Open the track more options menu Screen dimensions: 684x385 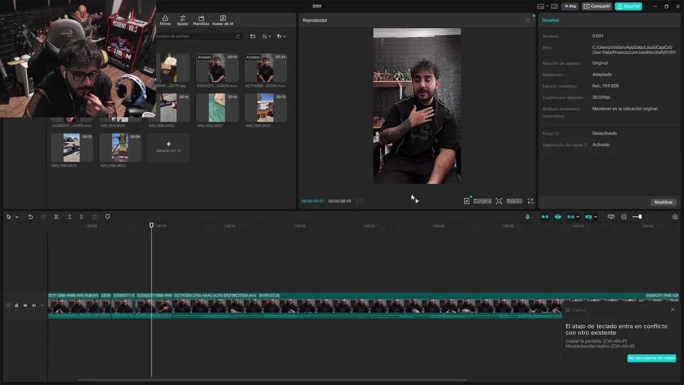42,305
